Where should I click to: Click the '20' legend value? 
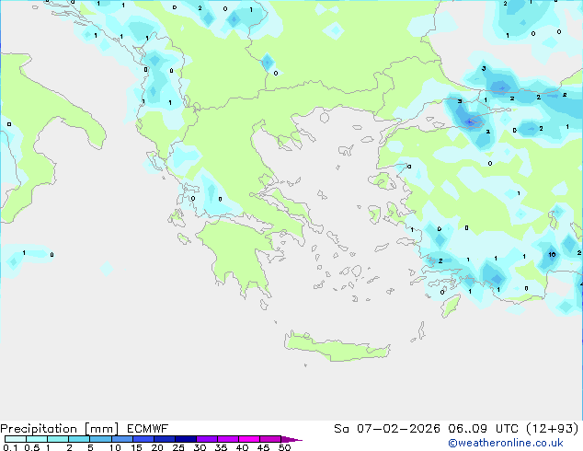[157, 447]
